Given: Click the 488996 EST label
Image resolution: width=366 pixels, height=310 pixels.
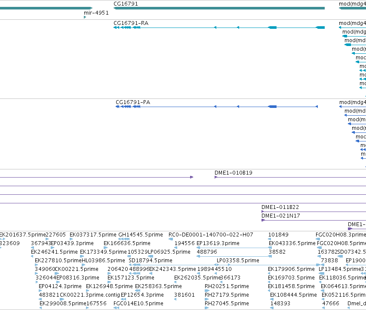Looking at the screenshot, I should point(139,269).
